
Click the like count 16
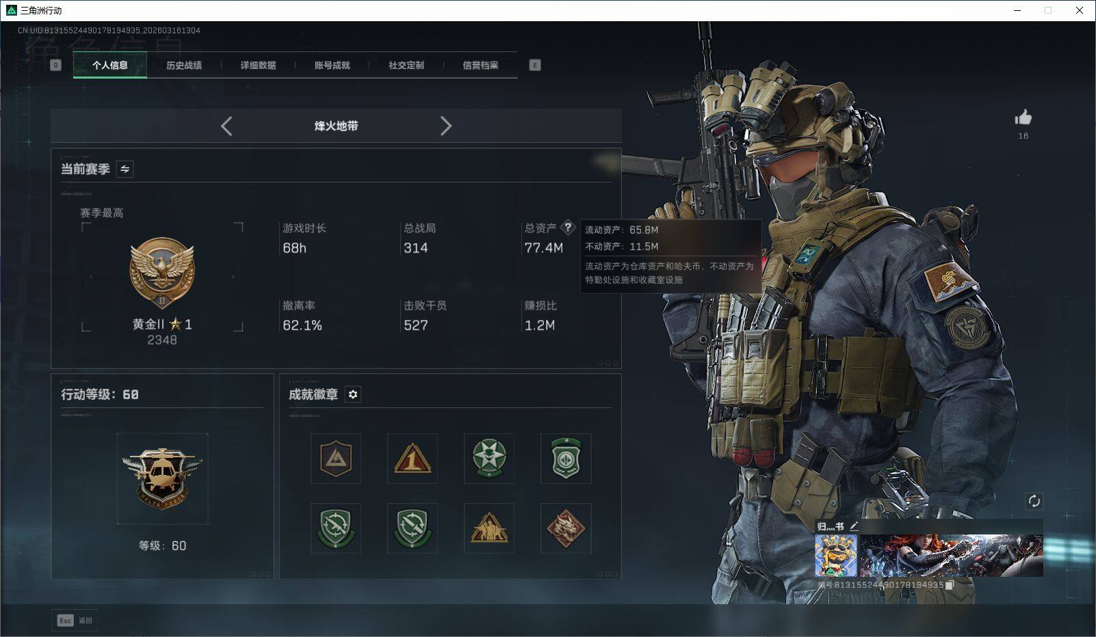coord(1023,136)
